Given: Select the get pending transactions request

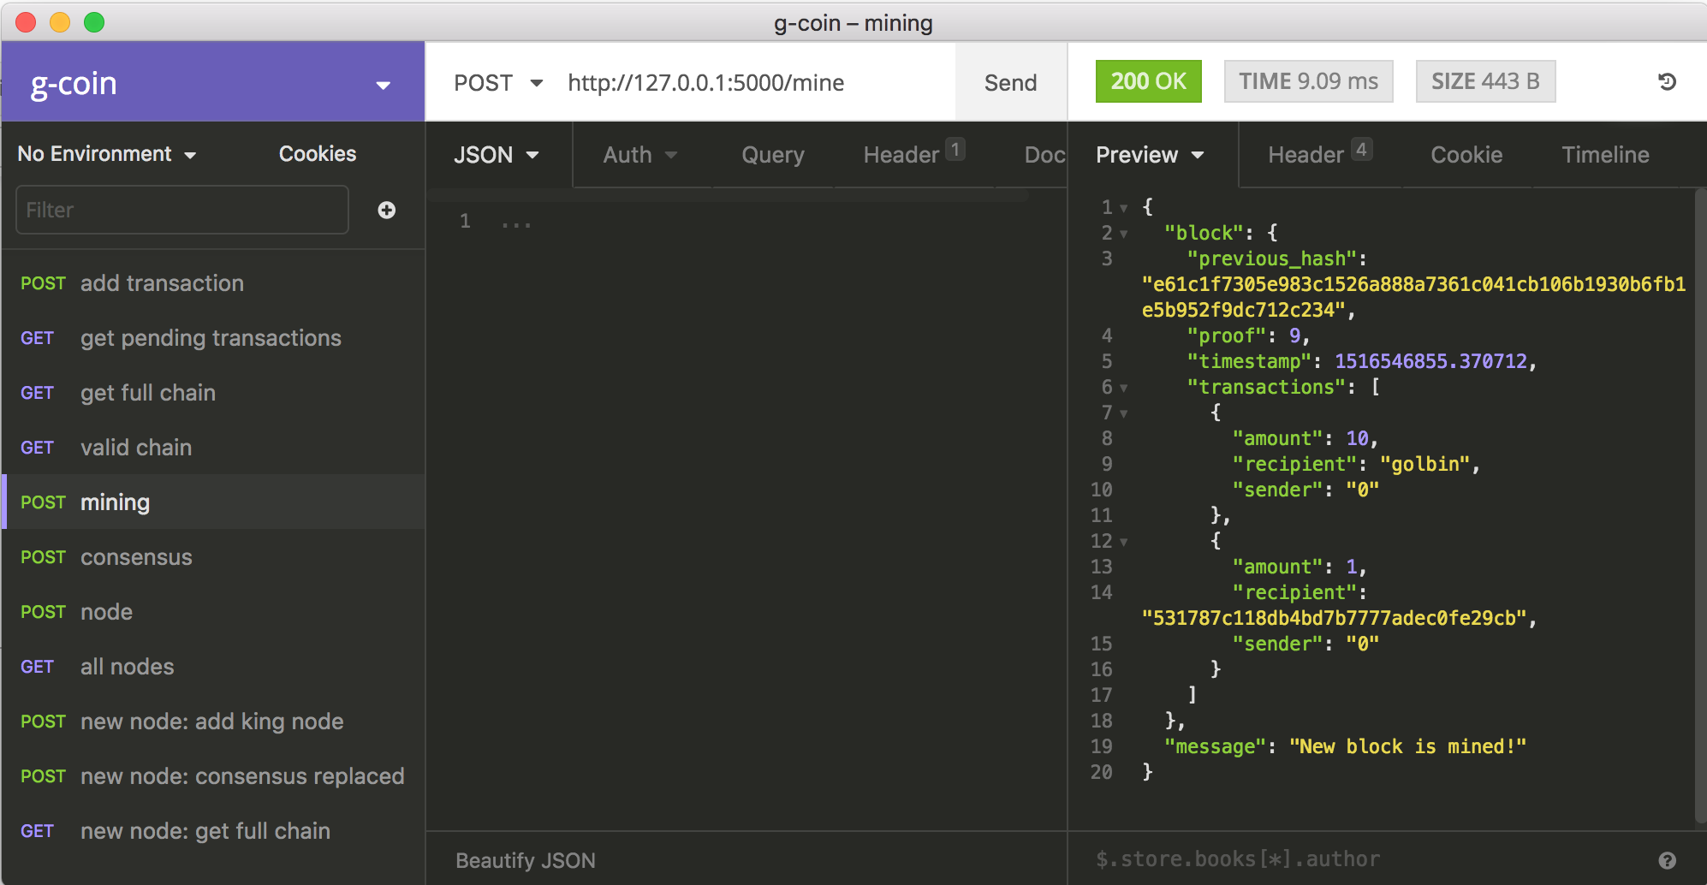Looking at the screenshot, I should point(214,338).
